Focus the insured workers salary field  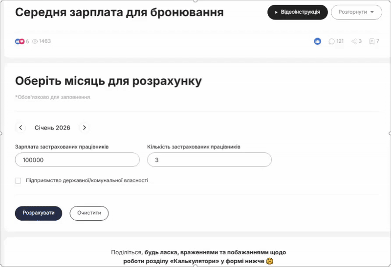[77, 160]
